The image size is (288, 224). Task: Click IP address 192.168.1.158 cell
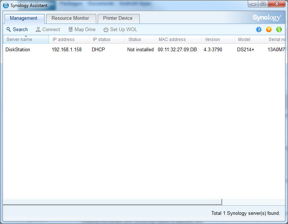[67, 50]
